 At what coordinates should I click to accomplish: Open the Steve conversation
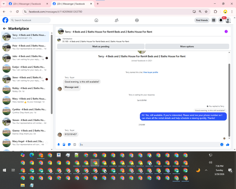click(25, 79)
